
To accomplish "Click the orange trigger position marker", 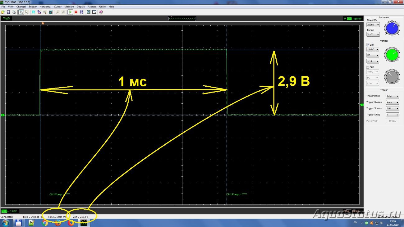I will pos(43,23).
